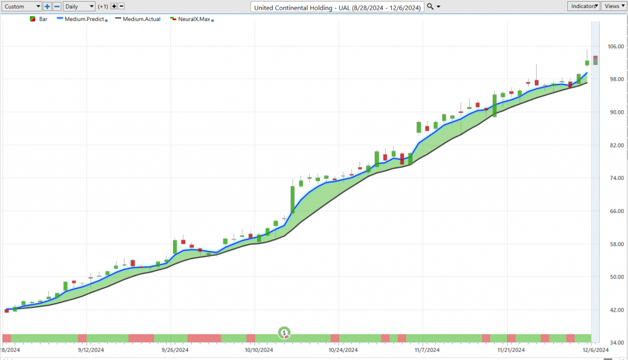Image resolution: width=628 pixels, height=360 pixels.
Task: Click the NeuralX.Max legend icon
Action: pos(173,19)
